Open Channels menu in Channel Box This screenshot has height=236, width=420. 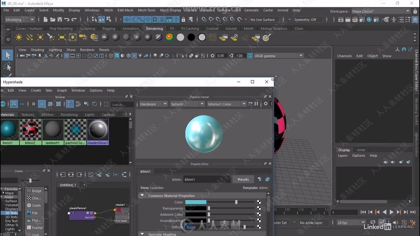tap(345, 56)
